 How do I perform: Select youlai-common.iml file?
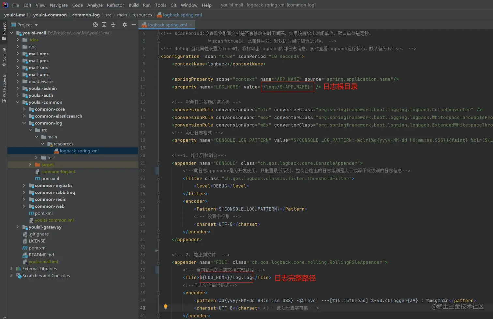[54, 220]
